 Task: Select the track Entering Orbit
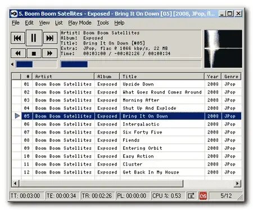(x=126, y=148)
